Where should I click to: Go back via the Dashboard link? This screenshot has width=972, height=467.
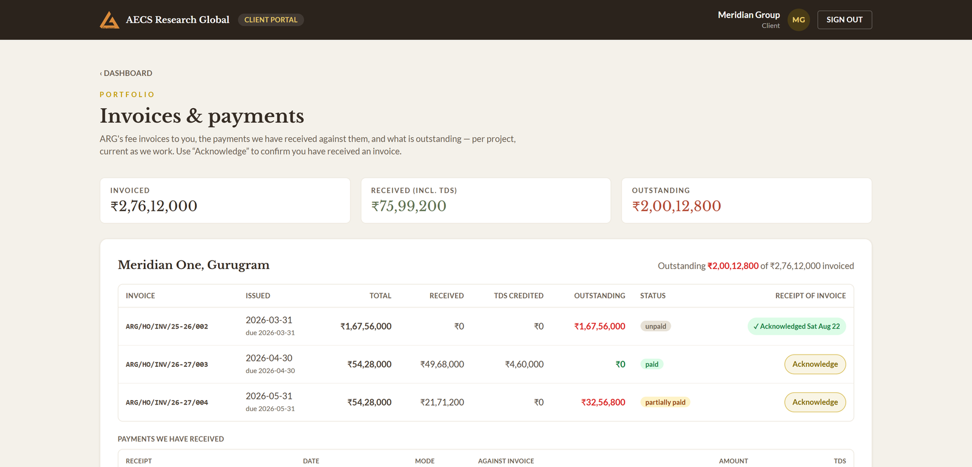(126, 73)
